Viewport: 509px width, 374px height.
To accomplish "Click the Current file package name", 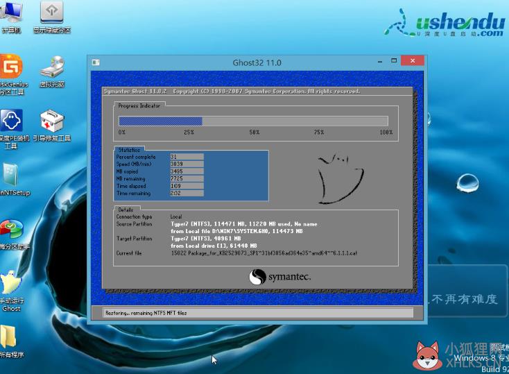I will 264,253.
